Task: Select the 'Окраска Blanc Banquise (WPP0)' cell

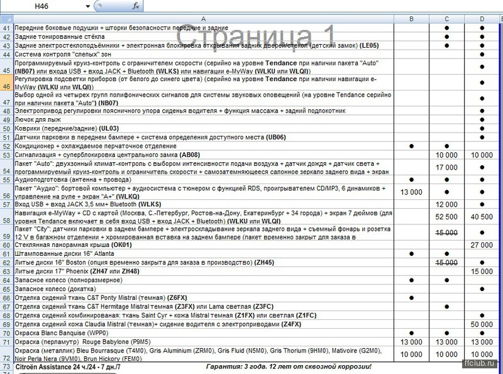Action: click(x=204, y=333)
